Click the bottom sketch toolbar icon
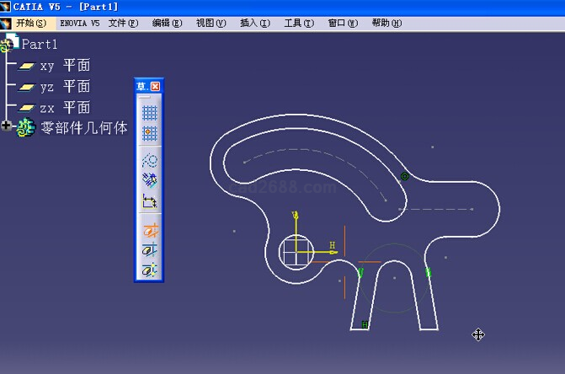The image size is (565, 374). (149, 270)
